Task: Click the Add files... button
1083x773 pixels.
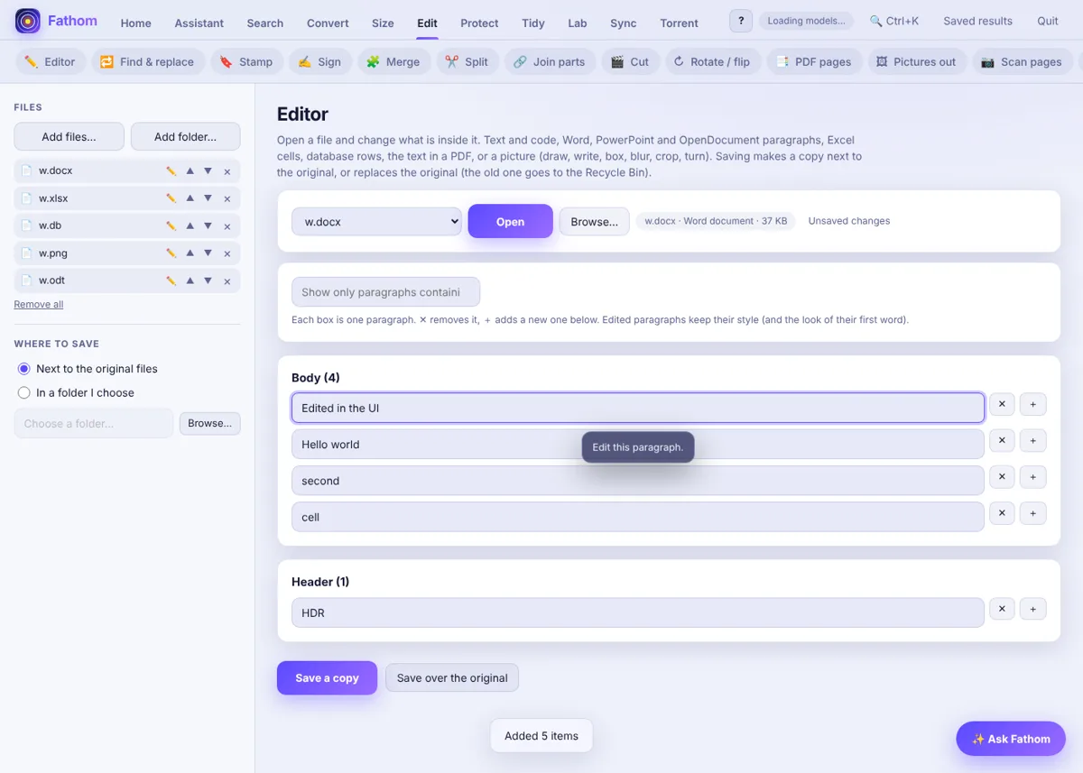Action: (x=69, y=136)
